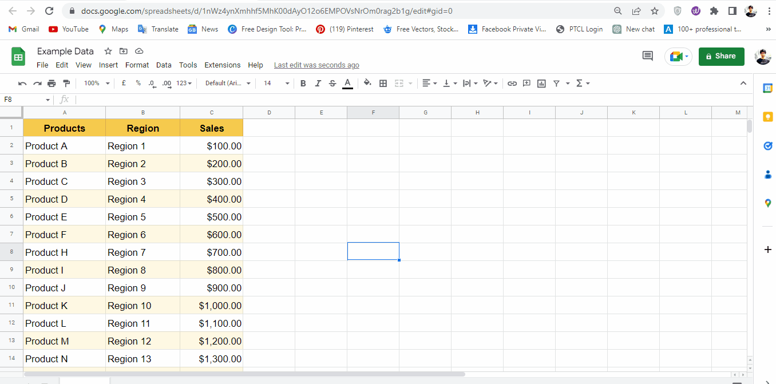Viewport: 776px width, 384px height.
Task: Expand the Functions (Σ) dropdown
Action: (583, 83)
